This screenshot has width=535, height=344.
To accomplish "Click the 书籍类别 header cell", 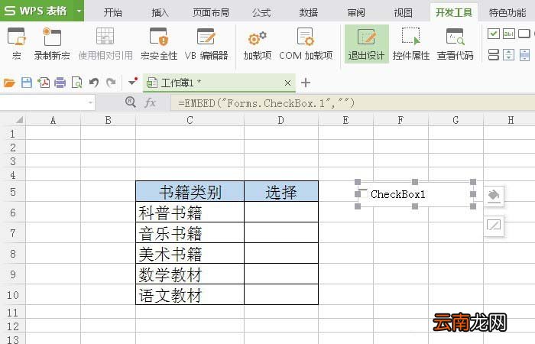I will point(190,191).
